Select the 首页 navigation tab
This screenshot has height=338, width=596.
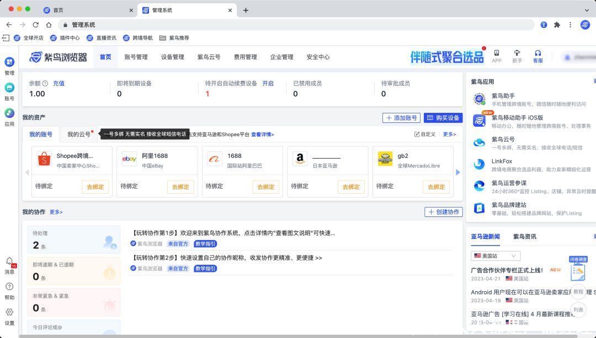(105, 57)
